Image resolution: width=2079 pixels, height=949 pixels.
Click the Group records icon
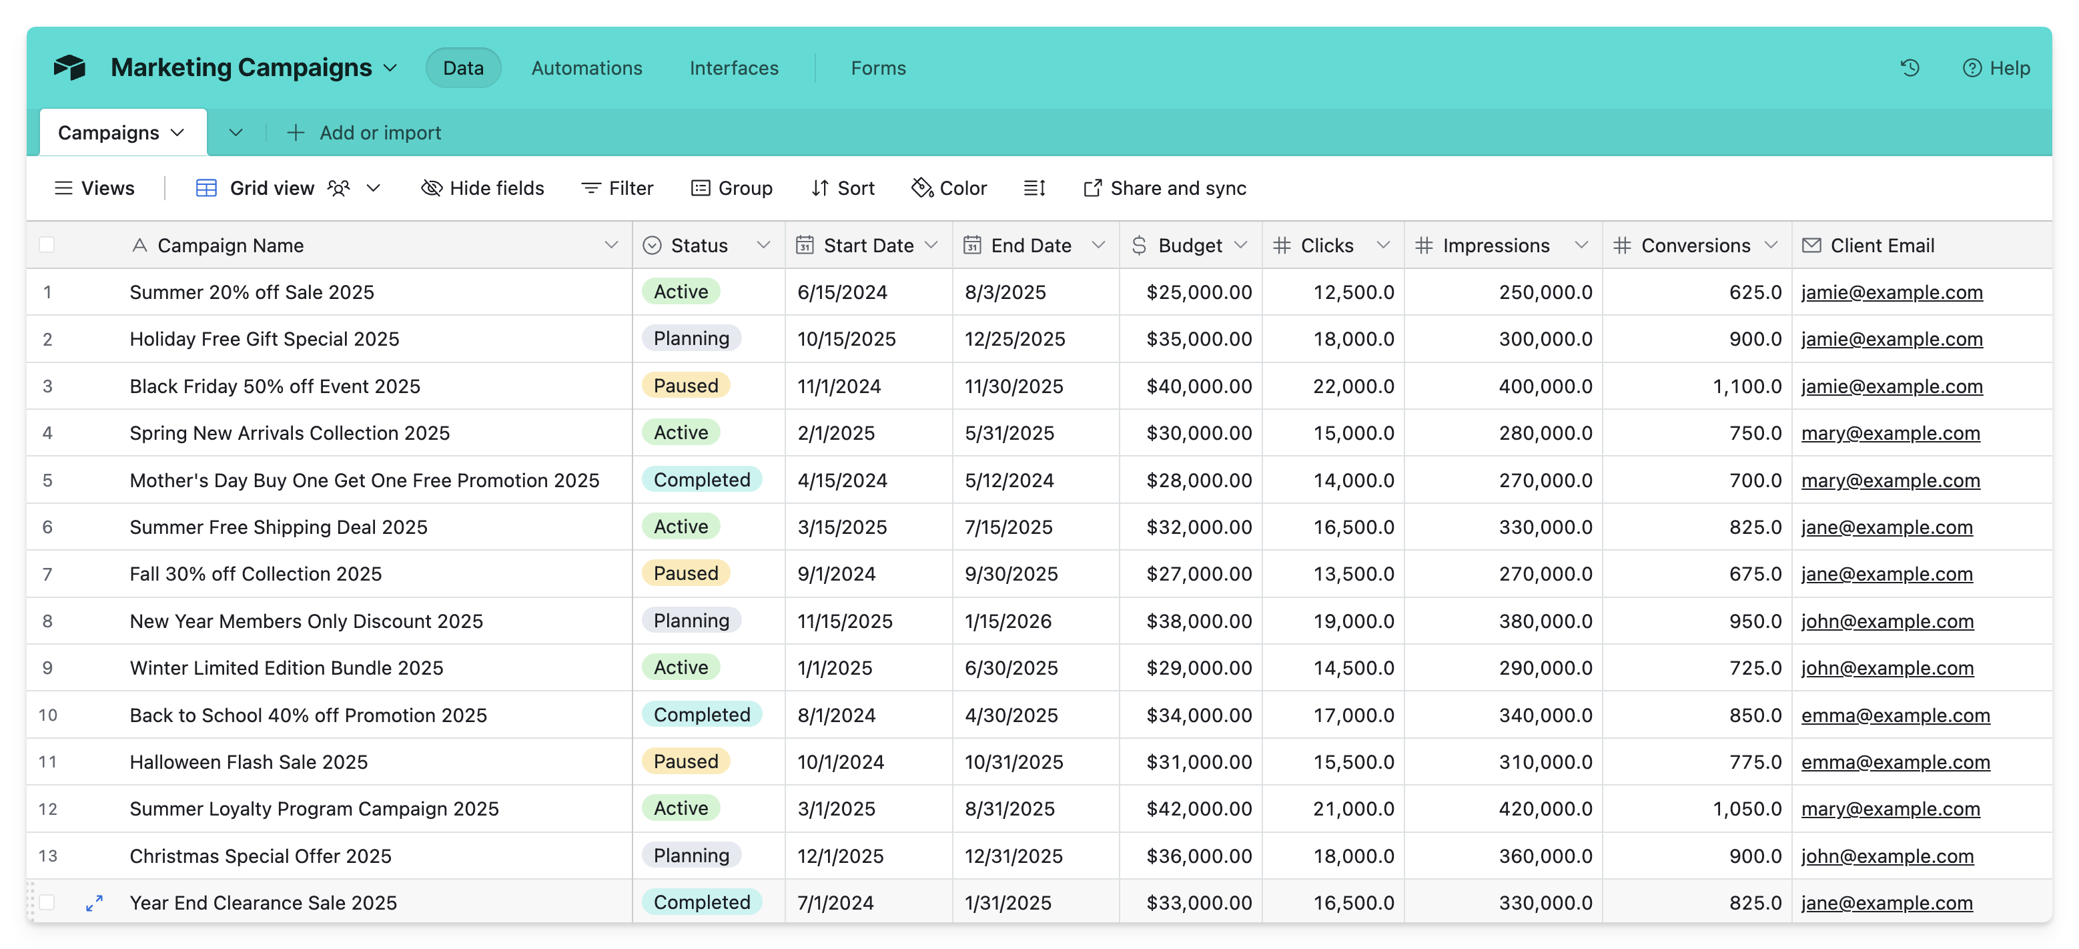tap(700, 188)
